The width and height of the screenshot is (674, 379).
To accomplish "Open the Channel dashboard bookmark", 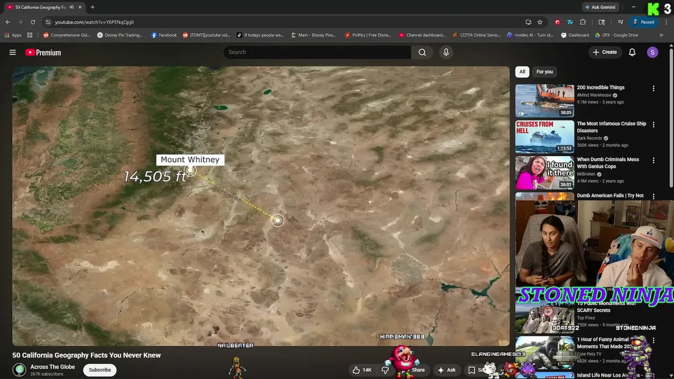I will coord(422,35).
